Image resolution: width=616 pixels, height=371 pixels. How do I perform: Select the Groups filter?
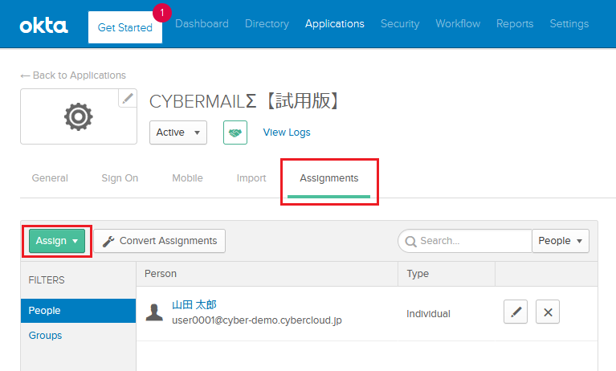pos(45,336)
